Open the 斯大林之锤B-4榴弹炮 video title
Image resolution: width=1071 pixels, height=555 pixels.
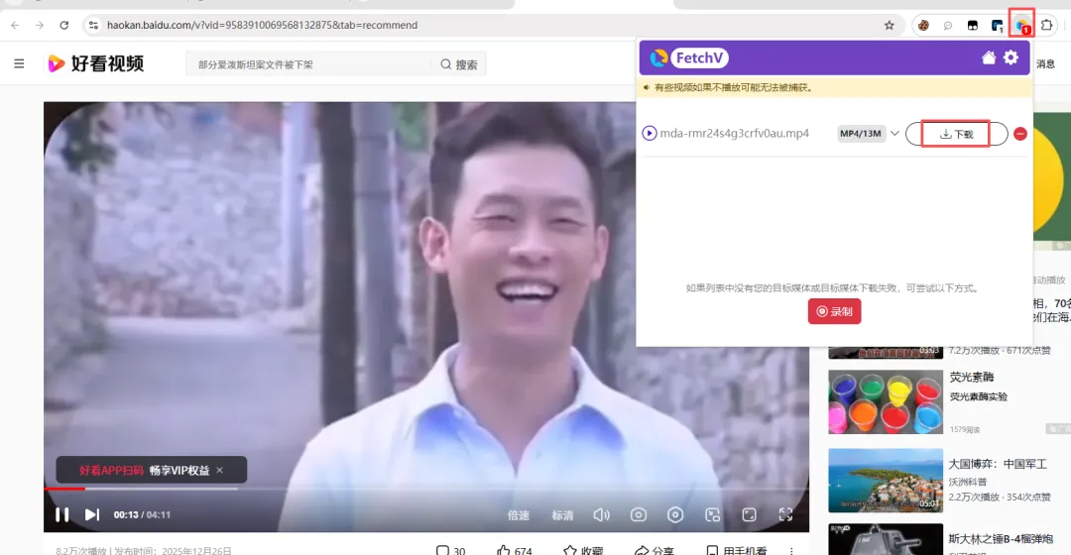[x=1001, y=538]
